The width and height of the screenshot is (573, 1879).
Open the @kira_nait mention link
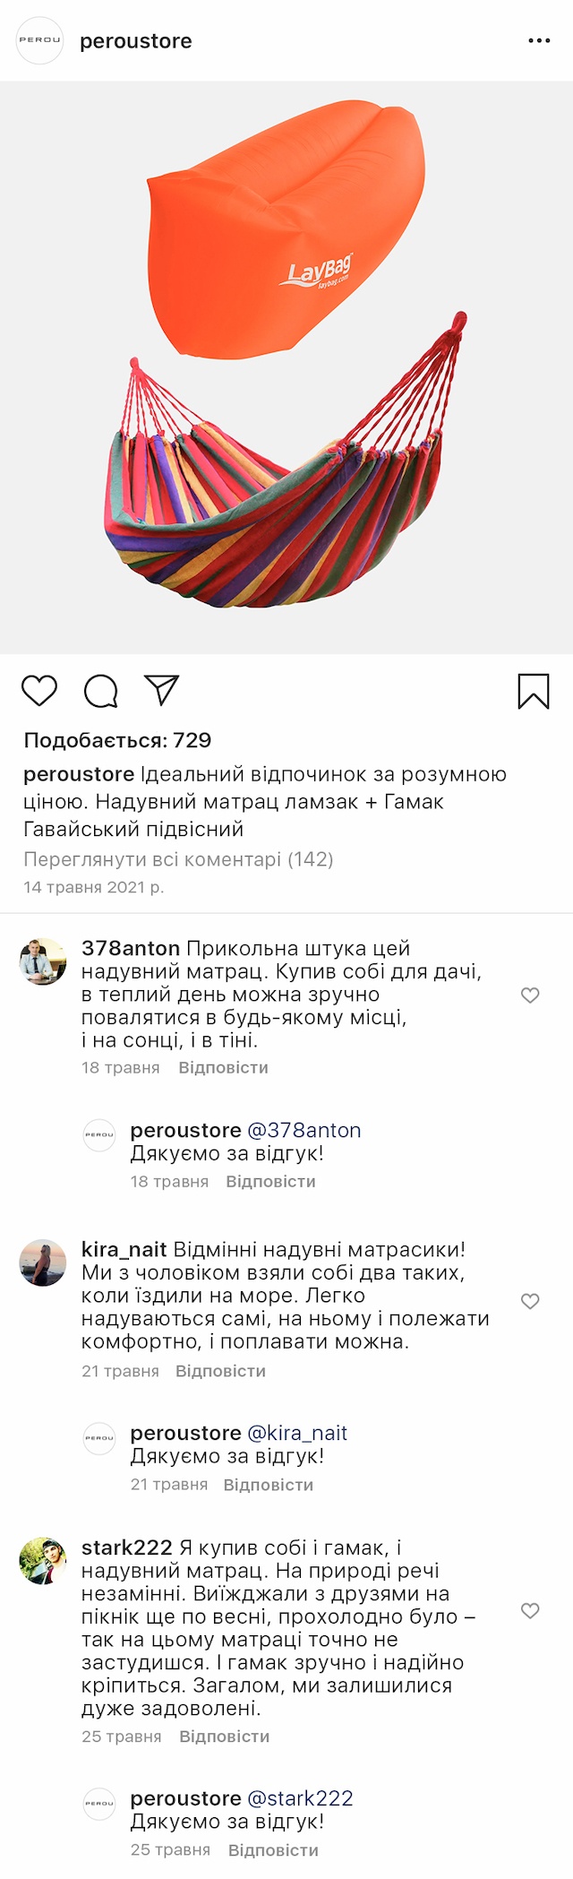click(x=297, y=1434)
